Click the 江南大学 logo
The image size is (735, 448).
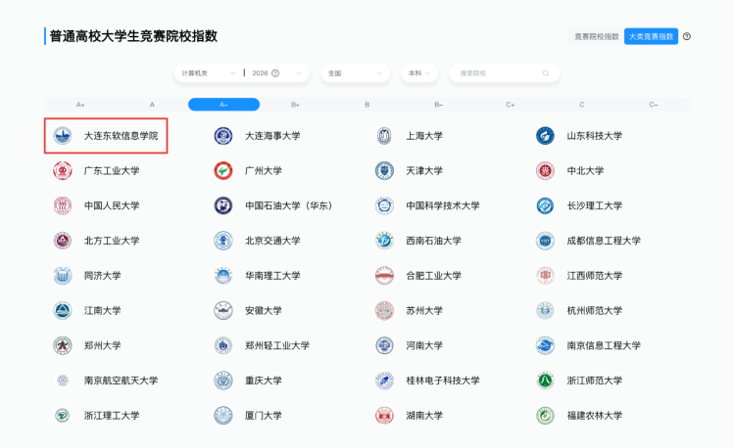point(63,310)
